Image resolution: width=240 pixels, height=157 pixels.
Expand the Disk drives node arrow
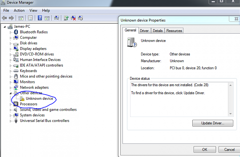pyautogui.click(x=11, y=43)
